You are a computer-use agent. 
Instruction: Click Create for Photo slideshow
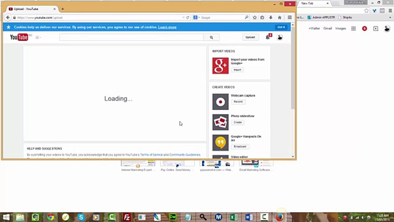pyautogui.click(x=238, y=122)
